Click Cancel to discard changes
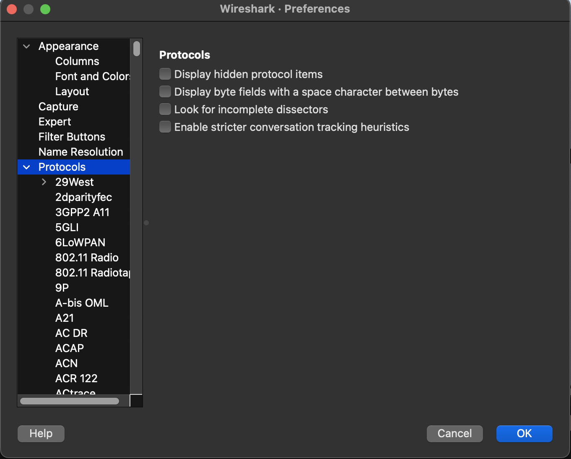Image resolution: width=571 pixels, height=459 pixels. tap(454, 433)
